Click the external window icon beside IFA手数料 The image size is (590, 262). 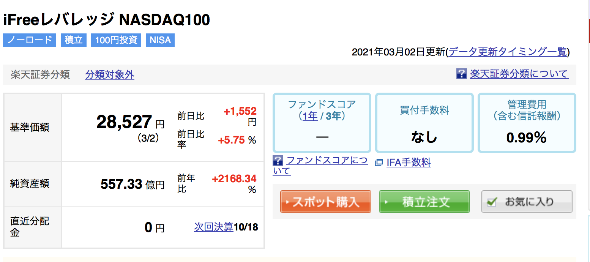379,163
